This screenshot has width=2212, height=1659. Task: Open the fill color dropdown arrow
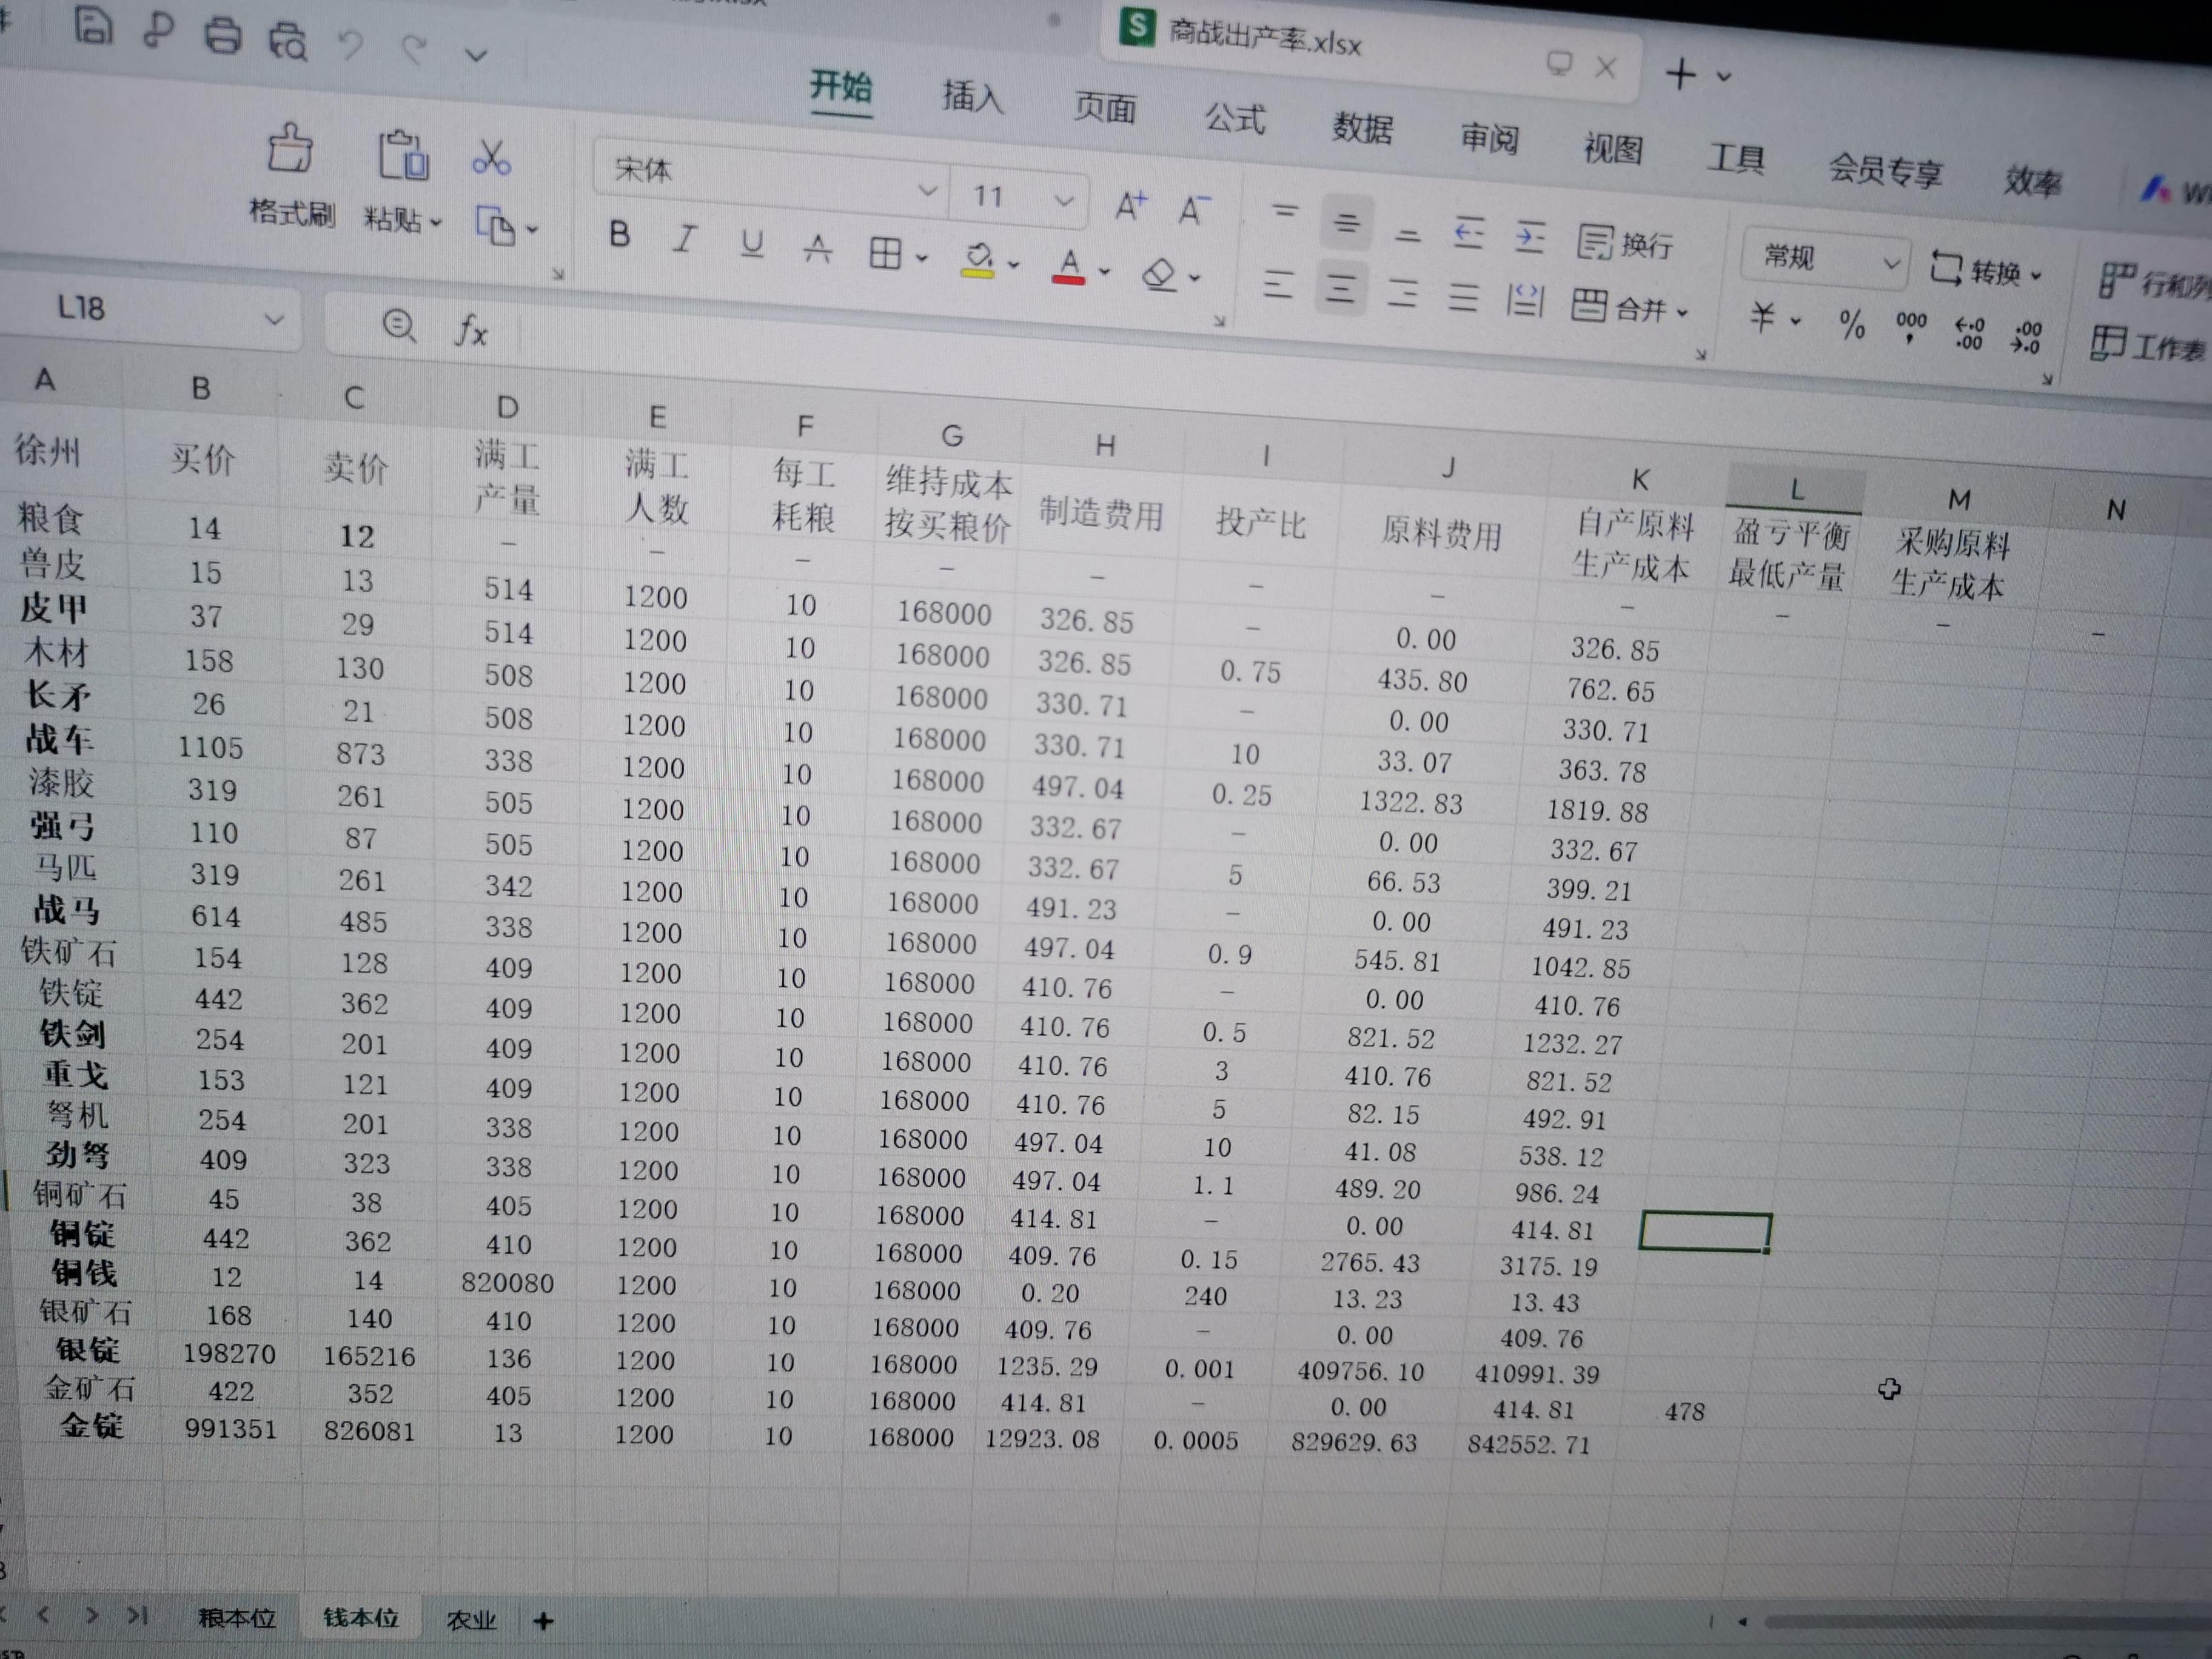point(1013,264)
